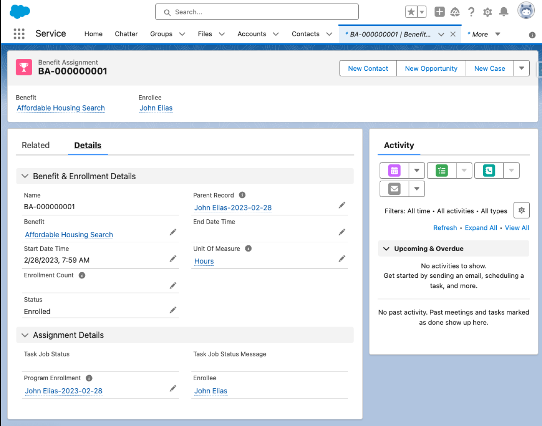542x426 pixels.
Task: Open the Hours unit link
Action: pos(204,261)
